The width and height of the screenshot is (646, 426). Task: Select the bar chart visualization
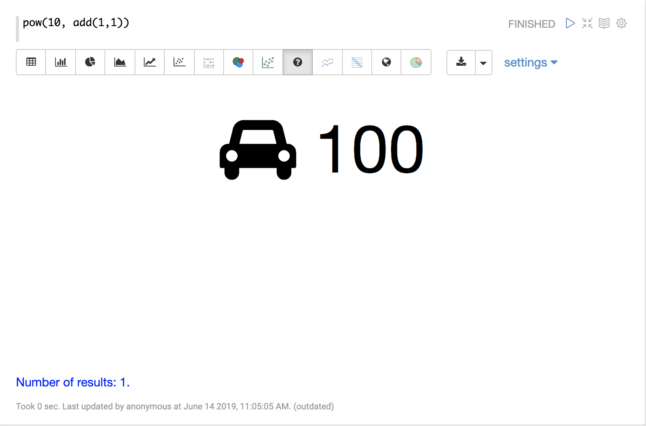61,62
